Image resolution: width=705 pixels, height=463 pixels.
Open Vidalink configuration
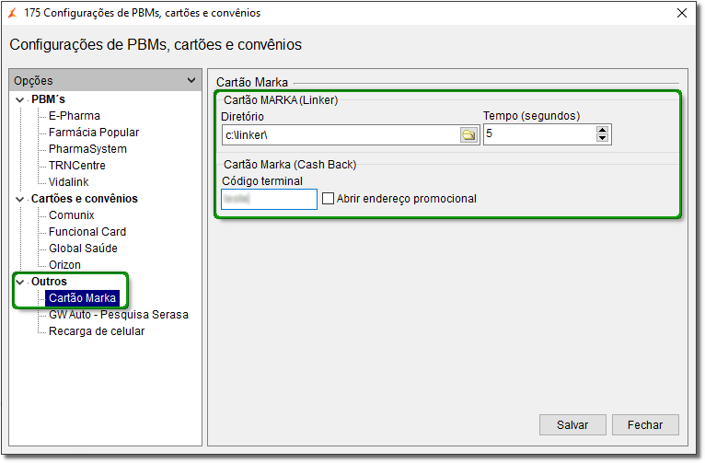point(69,182)
